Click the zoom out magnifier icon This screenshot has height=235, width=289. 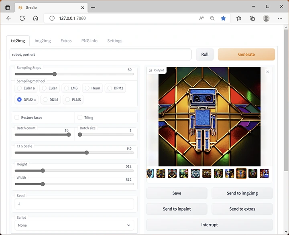click(212, 18)
